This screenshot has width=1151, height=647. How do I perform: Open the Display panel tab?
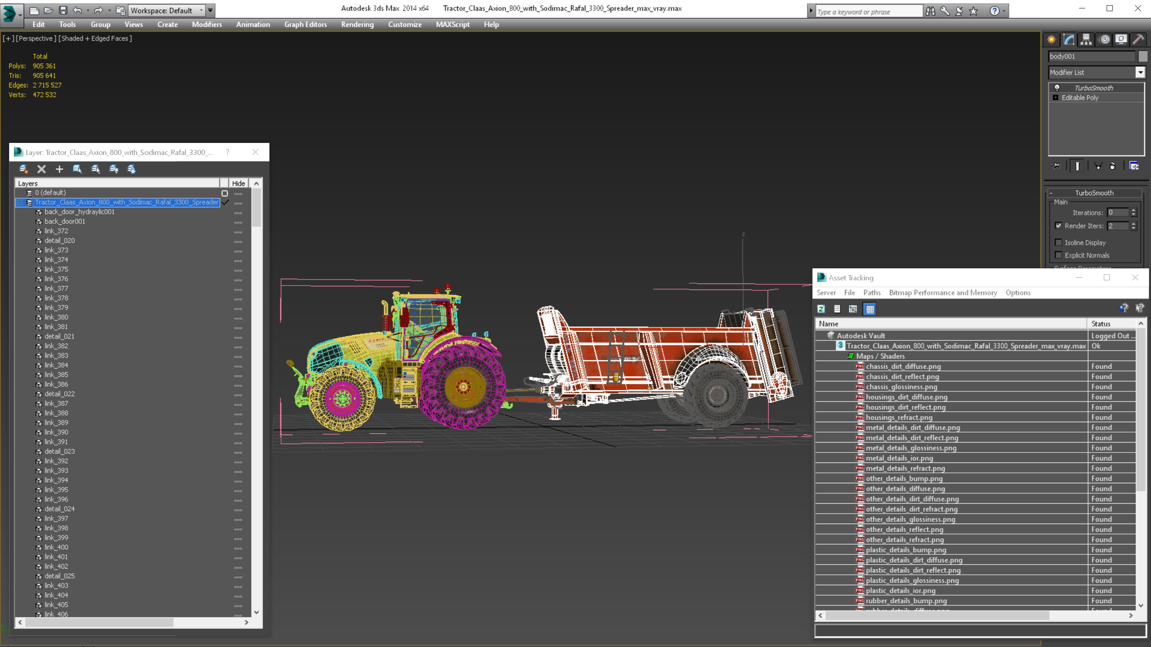(x=1121, y=40)
